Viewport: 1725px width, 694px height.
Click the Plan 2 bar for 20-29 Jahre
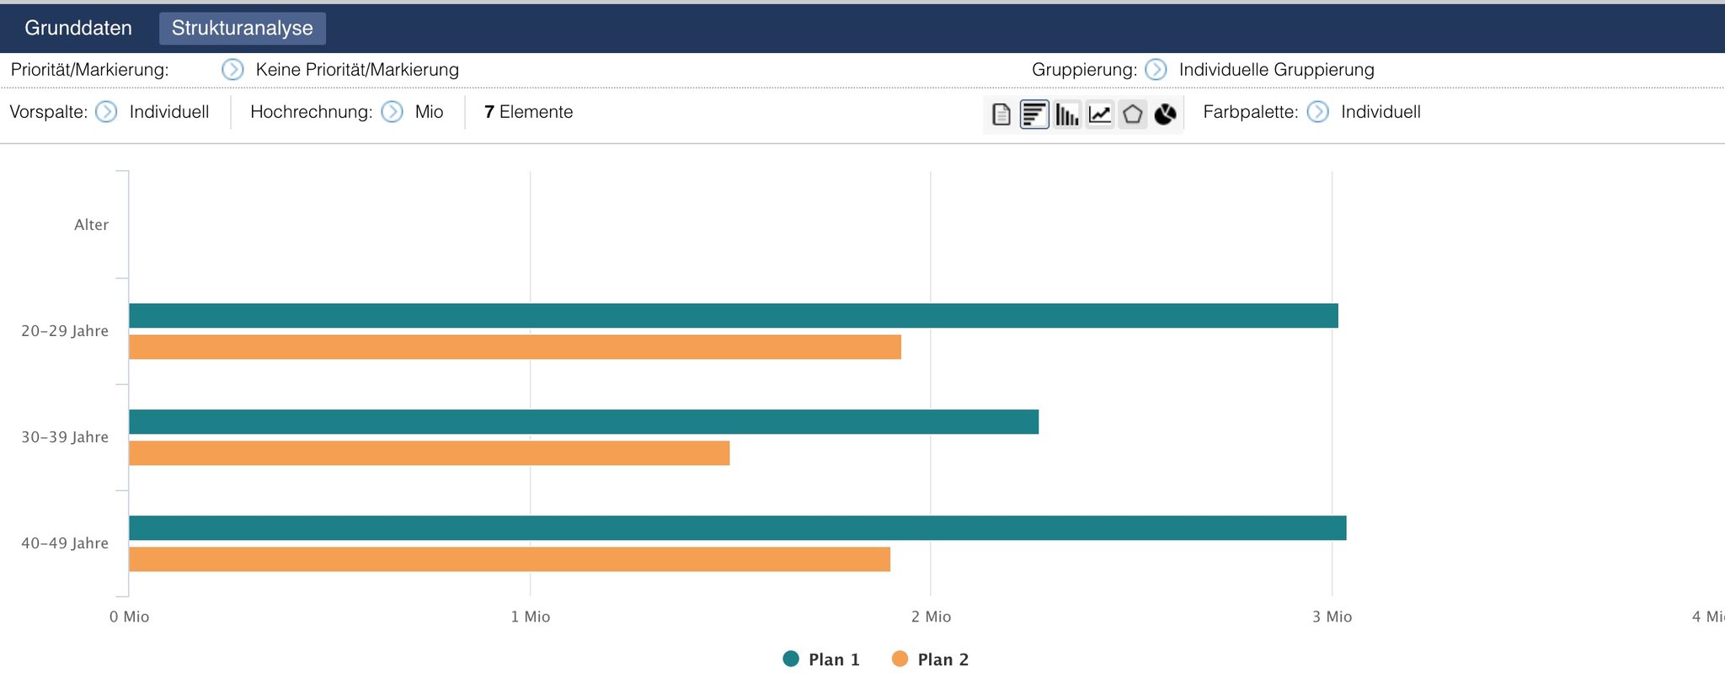(x=515, y=347)
